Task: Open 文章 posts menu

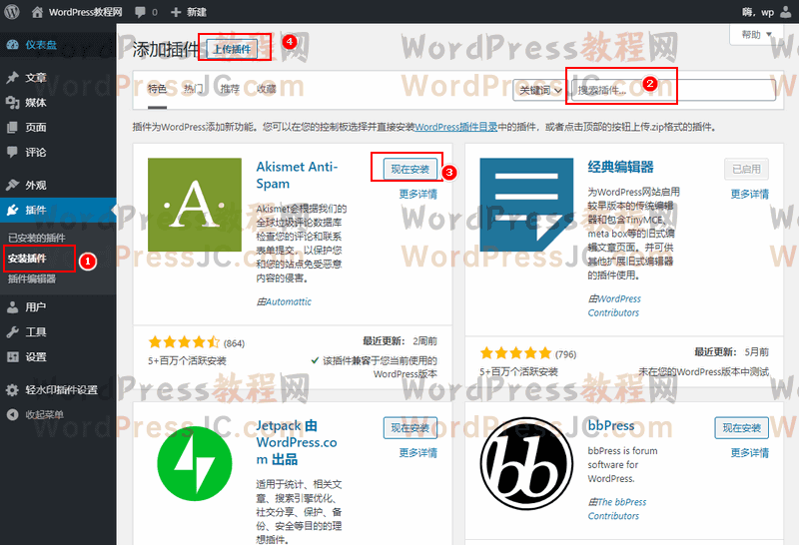Action: 58,78
